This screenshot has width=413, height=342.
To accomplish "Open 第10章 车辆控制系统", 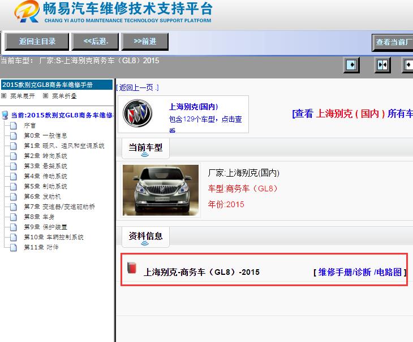I will 54,237.
